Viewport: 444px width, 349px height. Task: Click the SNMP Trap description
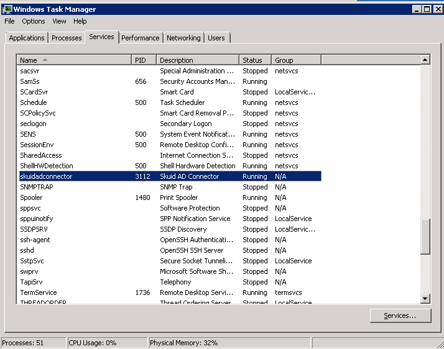point(176,187)
